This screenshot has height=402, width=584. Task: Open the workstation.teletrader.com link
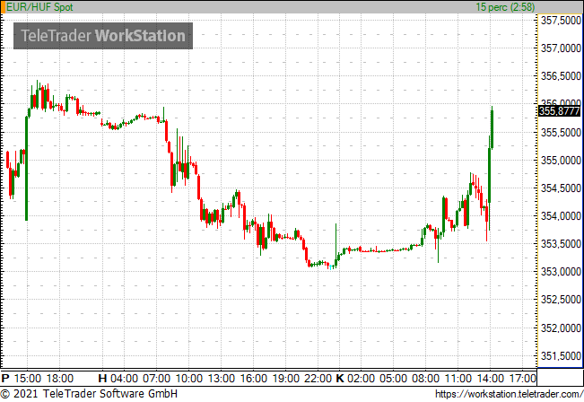[510, 394]
